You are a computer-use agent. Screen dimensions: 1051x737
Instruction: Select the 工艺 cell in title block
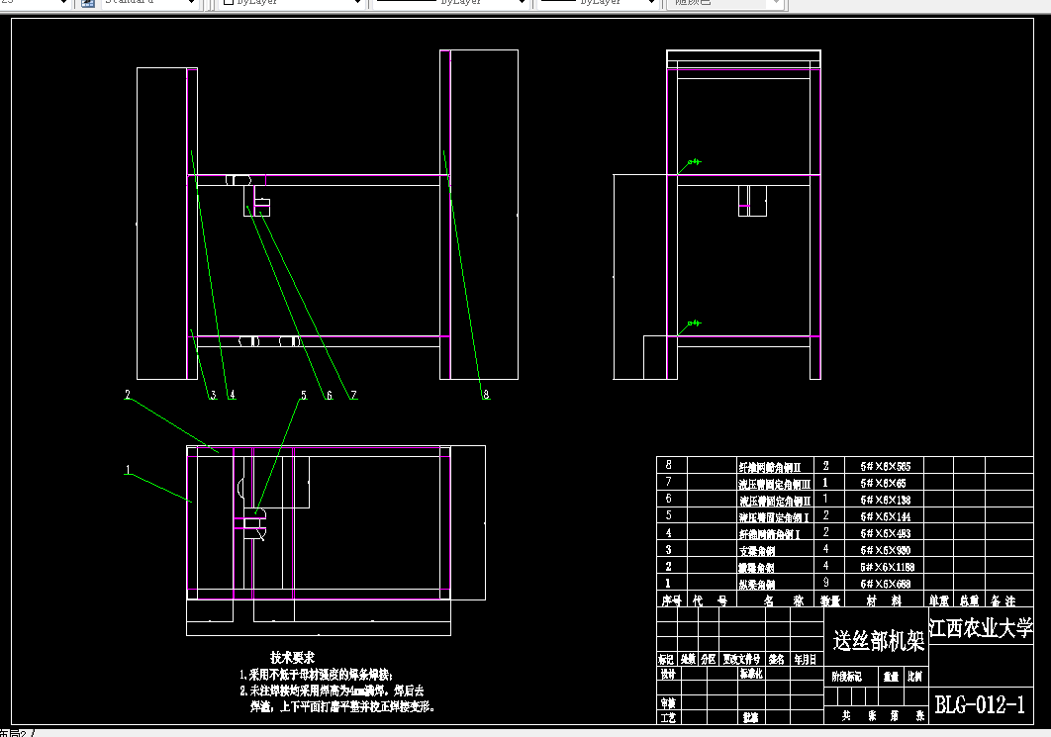click(668, 717)
